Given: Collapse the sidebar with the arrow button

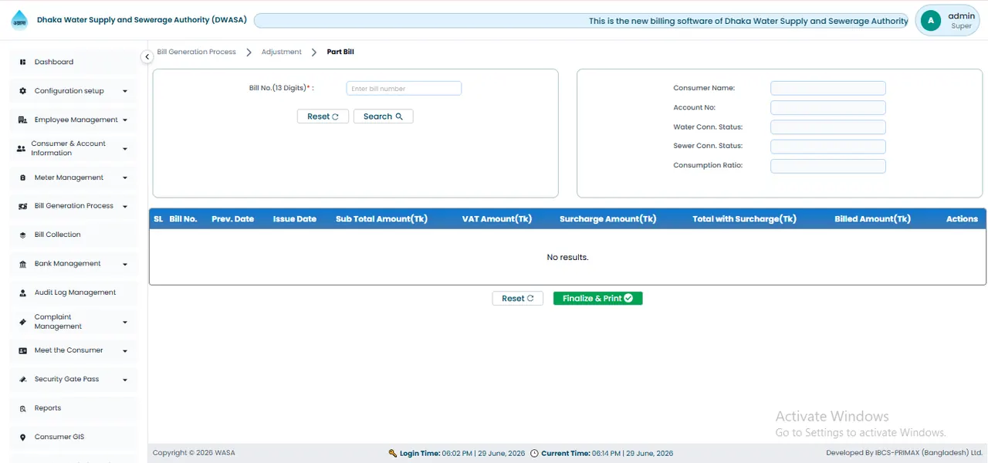Looking at the screenshot, I should coord(147,56).
